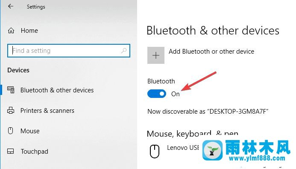Click the plus icon to add device
Viewport: 296px width, 169px height.
156,55
